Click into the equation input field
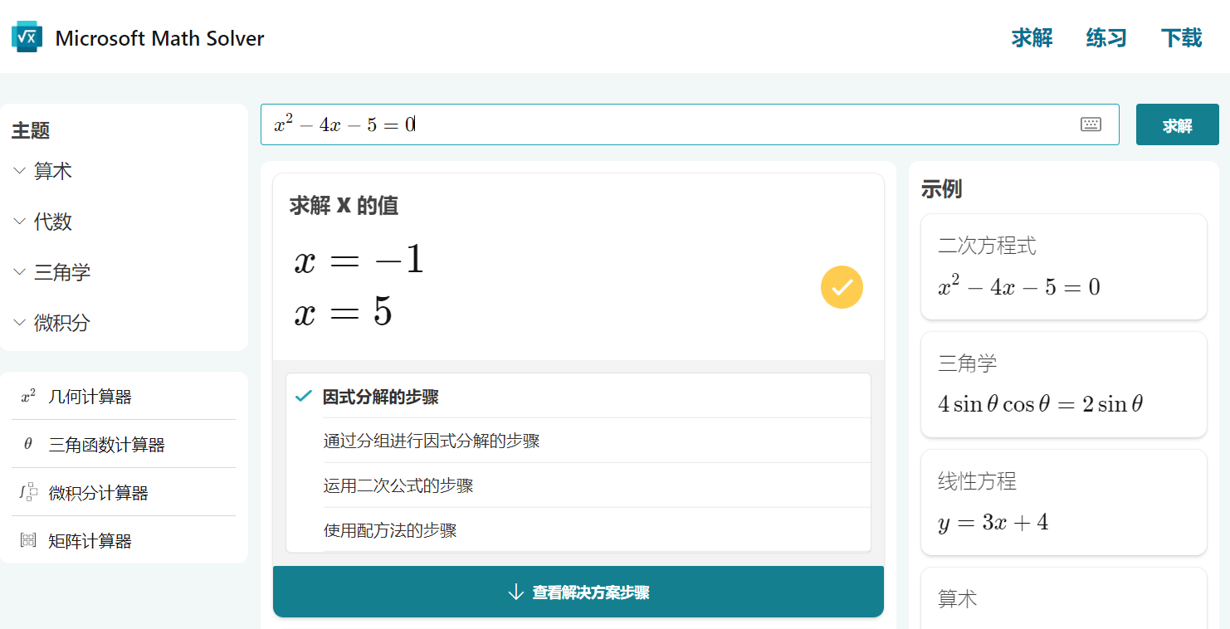The height and width of the screenshot is (629, 1230). (x=690, y=124)
